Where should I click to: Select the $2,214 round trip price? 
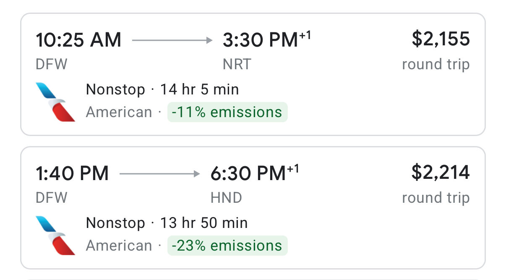pos(441,173)
